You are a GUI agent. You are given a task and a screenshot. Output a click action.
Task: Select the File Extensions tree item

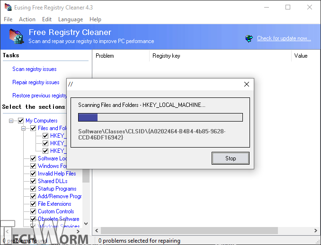pos(54,204)
